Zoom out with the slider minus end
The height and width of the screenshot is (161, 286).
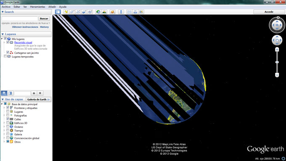pyautogui.click(x=277, y=75)
